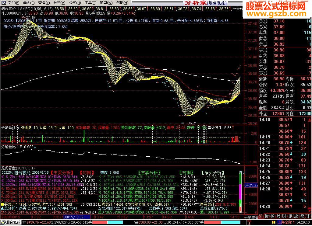Viewport: 312px width, 226px height.
Task: Click the 龙虎看盘(30,1,0,0,1) indicator label
Action: click(x=18, y=168)
